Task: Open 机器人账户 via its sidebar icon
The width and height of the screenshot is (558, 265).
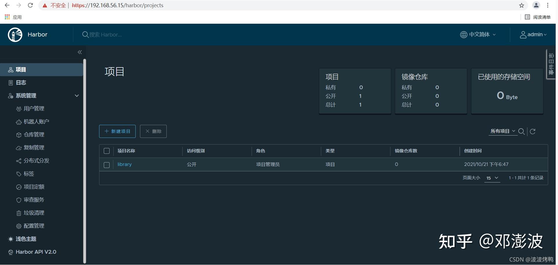Action: point(19,122)
